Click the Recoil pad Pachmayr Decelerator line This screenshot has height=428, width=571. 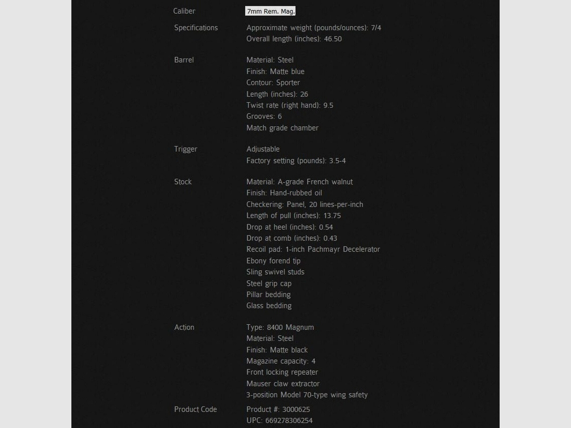(x=313, y=249)
